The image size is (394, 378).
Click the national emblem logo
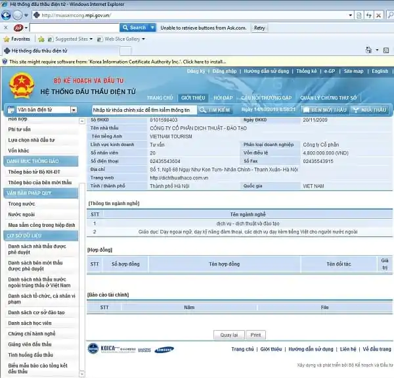pos(22,86)
